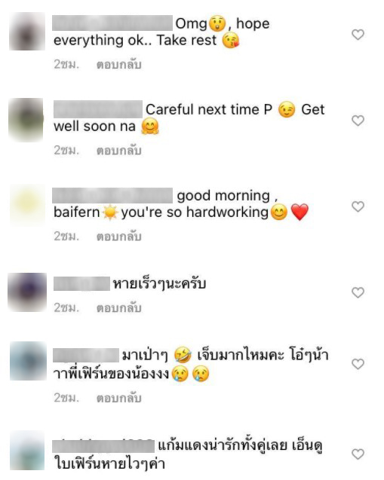Like the 'หายเร็วๆนะครับ' comment
384x480 pixels.
358,292
